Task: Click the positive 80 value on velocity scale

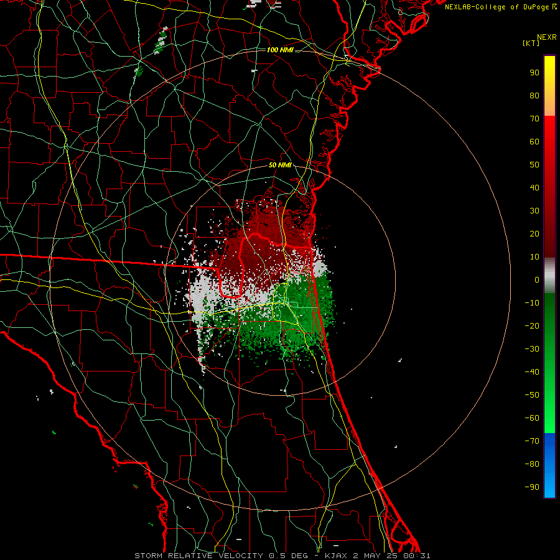Action: [x=534, y=95]
